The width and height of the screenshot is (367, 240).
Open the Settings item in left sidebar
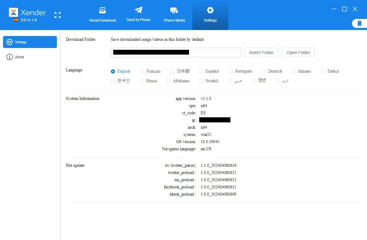coord(30,42)
